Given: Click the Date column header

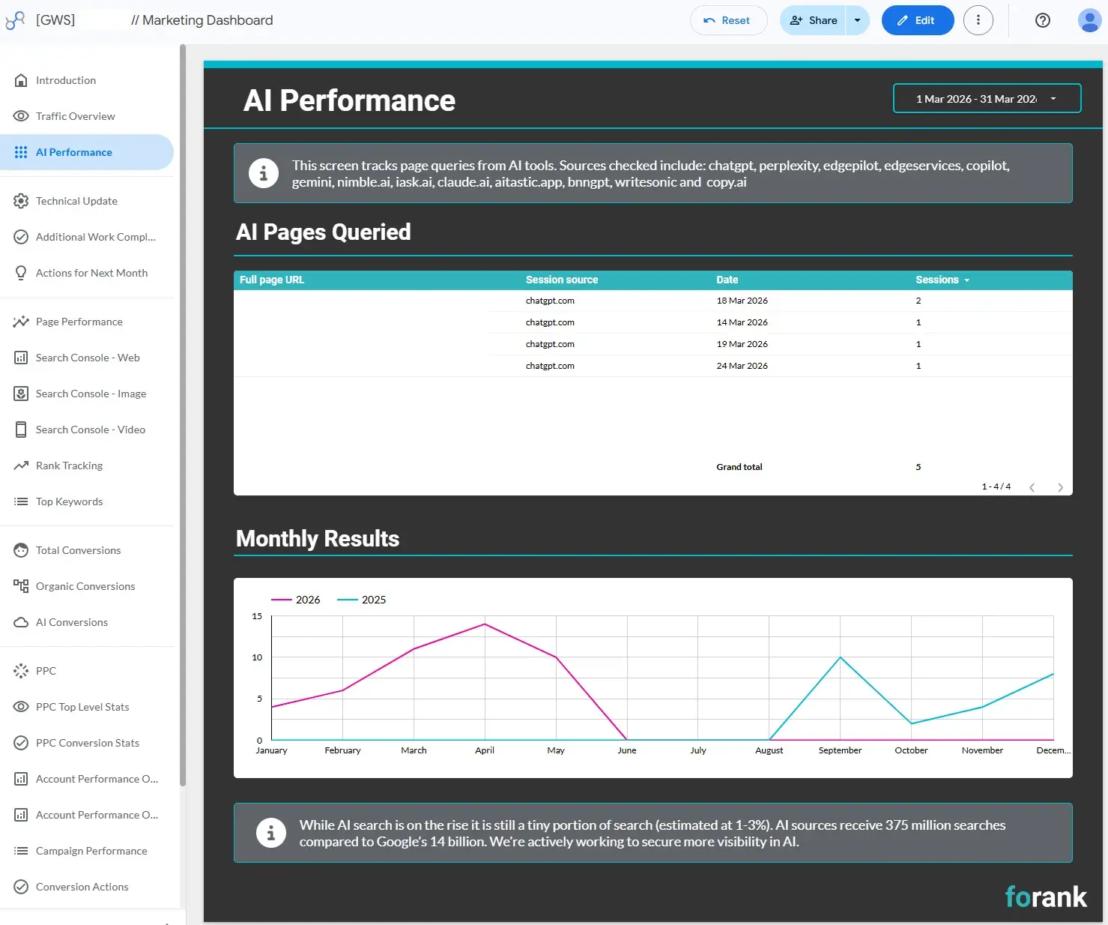Looking at the screenshot, I should [727, 280].
